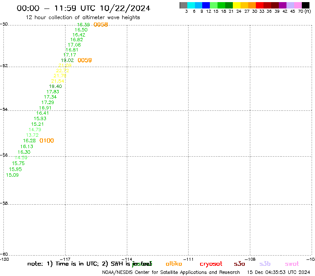The height and width of the screenshot is (276, 315).
Task: Click the cyan swatch in the color scale
Action: pos(191,5)
